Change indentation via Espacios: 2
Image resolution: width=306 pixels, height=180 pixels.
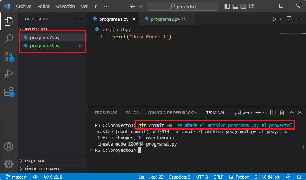180,177
